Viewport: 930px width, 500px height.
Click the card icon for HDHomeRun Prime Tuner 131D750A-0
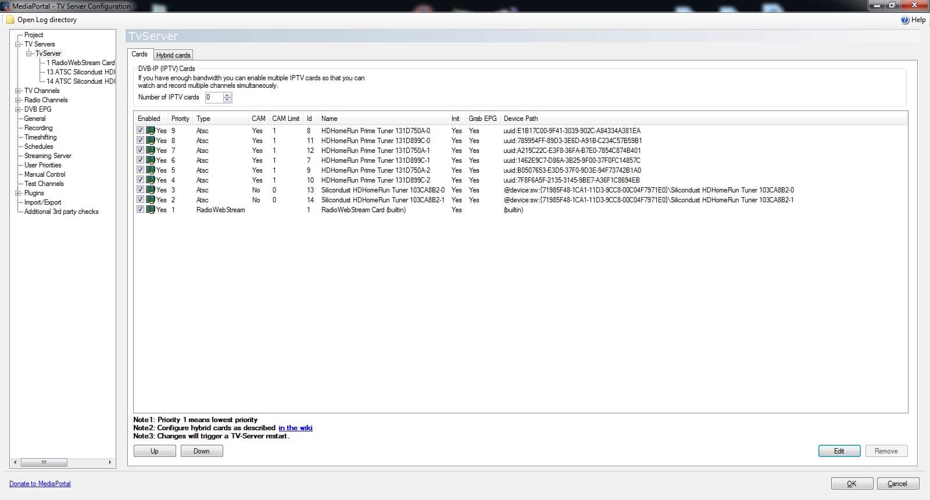coord(151,131)
